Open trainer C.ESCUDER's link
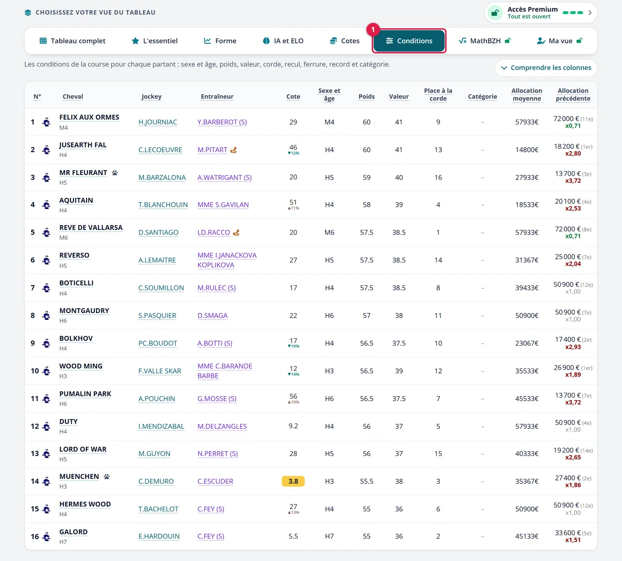 pyautogui.click(x=215, y=481)
